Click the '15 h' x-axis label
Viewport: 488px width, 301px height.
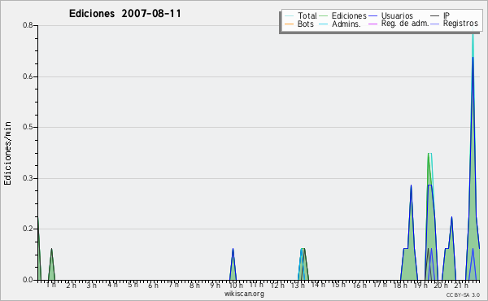338,285
